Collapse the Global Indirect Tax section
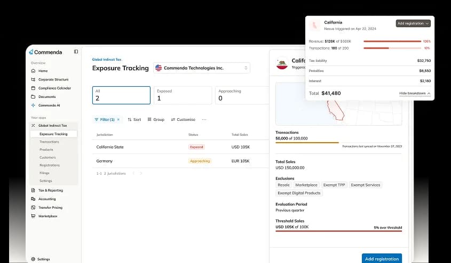The width and height of the screenshot is (451, 263). (53, 125)
